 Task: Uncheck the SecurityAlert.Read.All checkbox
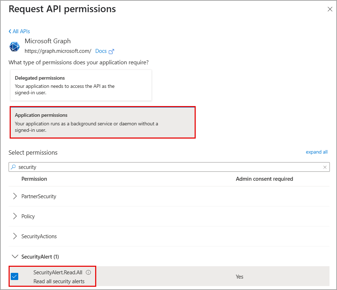[15, 276]
